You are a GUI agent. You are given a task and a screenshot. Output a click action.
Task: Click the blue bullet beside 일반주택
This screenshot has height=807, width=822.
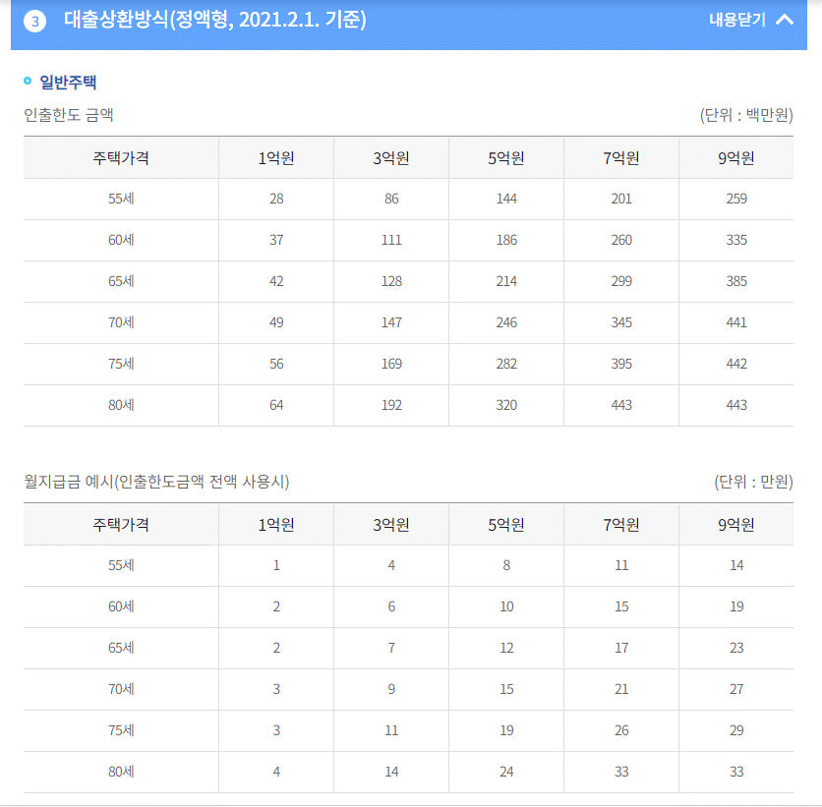pyautogui.click(x=28, y=81)
